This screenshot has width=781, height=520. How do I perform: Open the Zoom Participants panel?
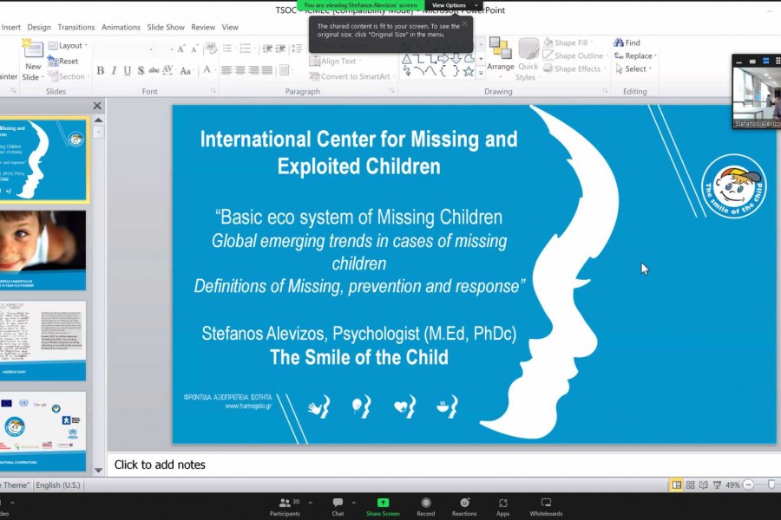click(x=285, y=506)
